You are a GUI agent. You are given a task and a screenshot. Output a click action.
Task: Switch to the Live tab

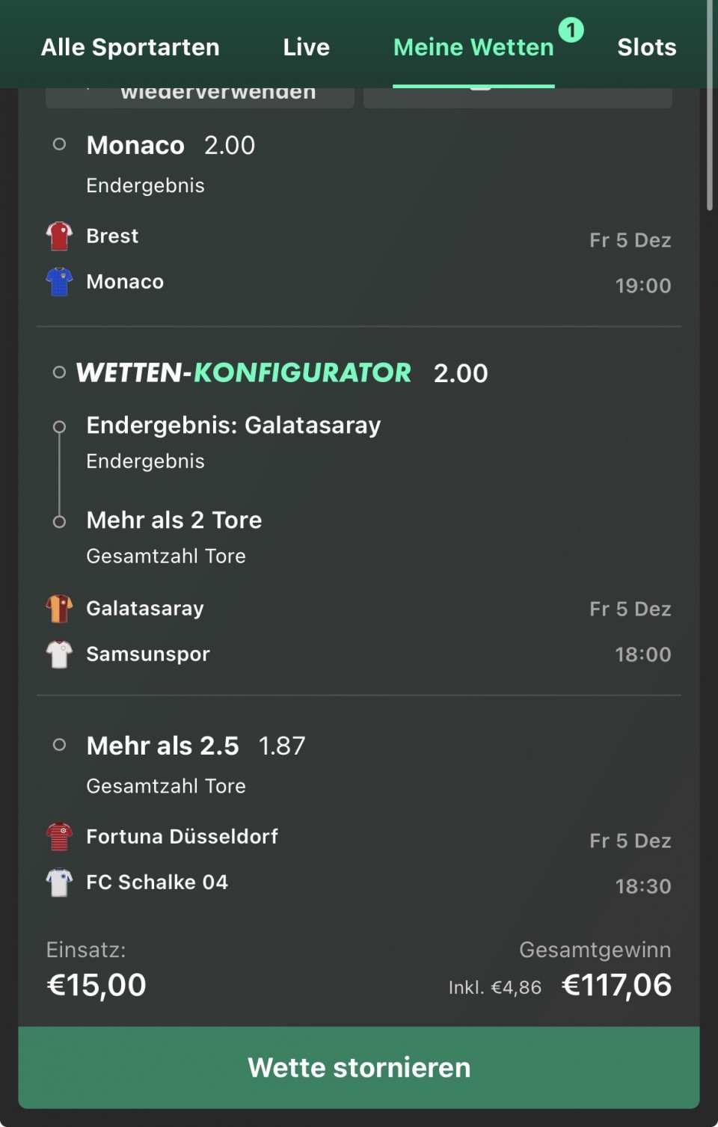point(306,47)
